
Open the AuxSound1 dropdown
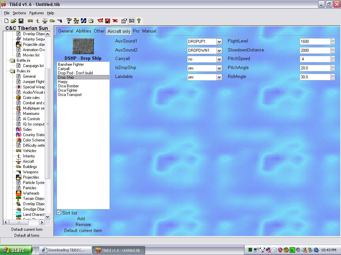pyautogui.click(x=219, y=42)
